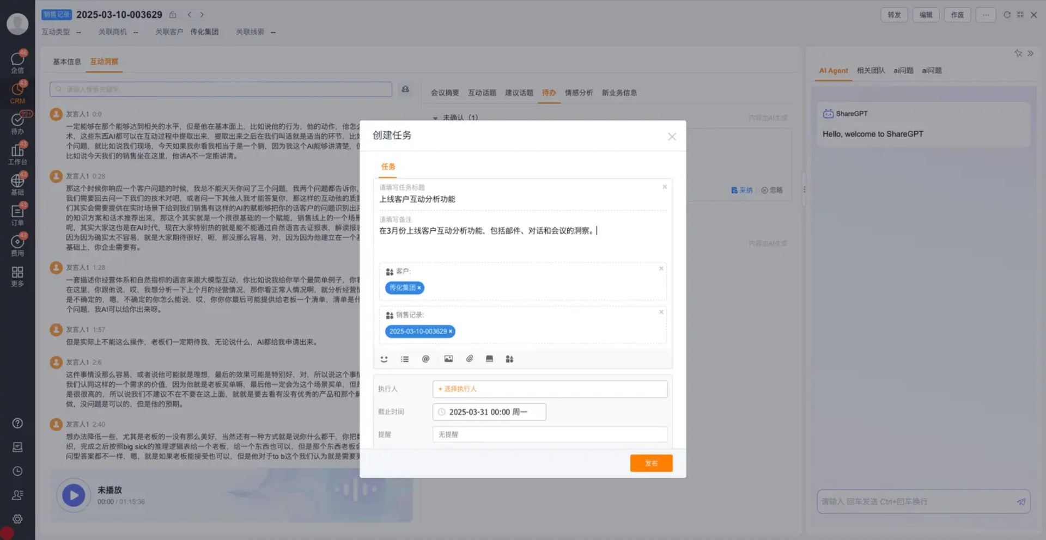
Task: Attach a file using the paperclip icon
Action: point(470,359)
